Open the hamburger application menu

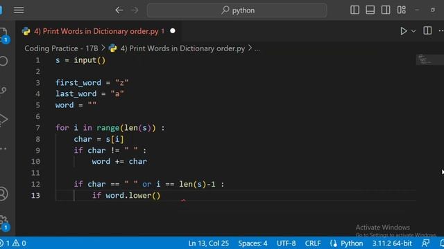coord(19,10)
